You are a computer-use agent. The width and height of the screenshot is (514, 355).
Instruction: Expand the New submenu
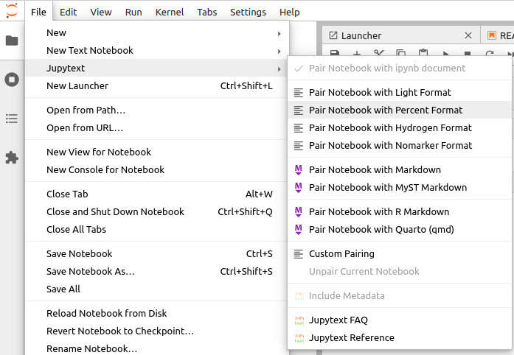pyautogui.click(x=157, y=32)
